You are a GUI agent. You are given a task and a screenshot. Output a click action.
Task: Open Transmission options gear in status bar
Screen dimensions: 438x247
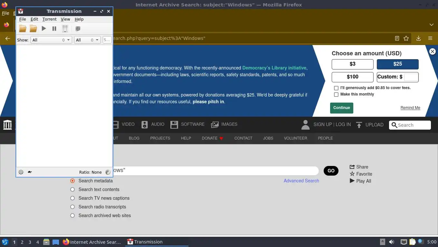[x=21, y=172]
